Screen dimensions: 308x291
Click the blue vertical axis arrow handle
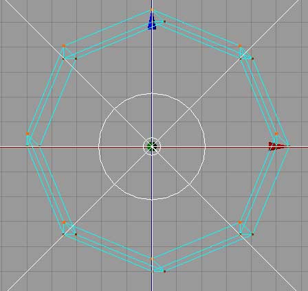coord(152,21)
